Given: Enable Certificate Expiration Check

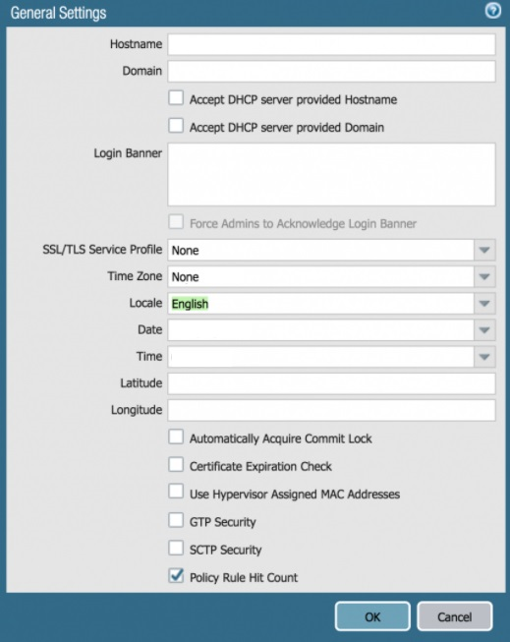Looking at the screenshot, I should [176, 465].
